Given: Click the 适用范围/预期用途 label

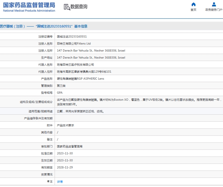Looking at the screenshot, I should (x=41, y=111).
